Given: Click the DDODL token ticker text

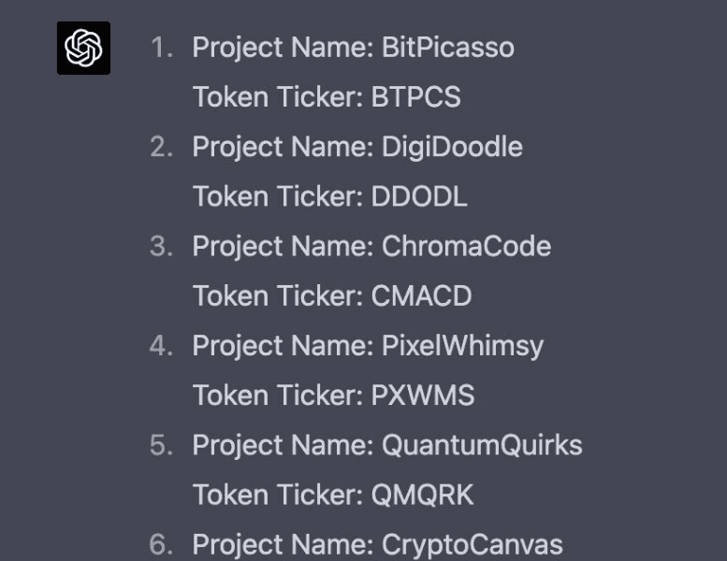Looking at the screenshot, I should click(x=419, y=196).
